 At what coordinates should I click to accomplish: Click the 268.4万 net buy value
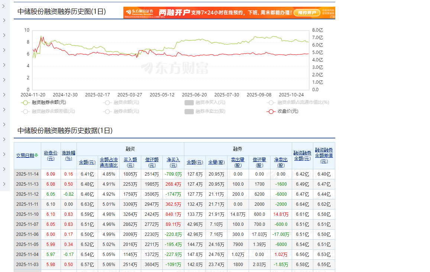pyautogui.click(x=173, y=184)
